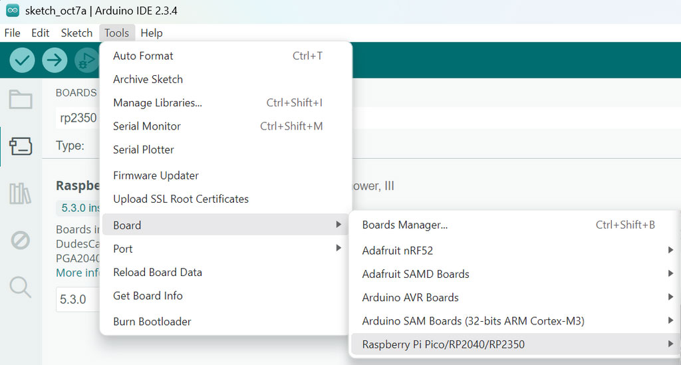Expand Arduino AVR Boards submenu
This screenshot has height=365, width=681.
(x=515, y=297)
